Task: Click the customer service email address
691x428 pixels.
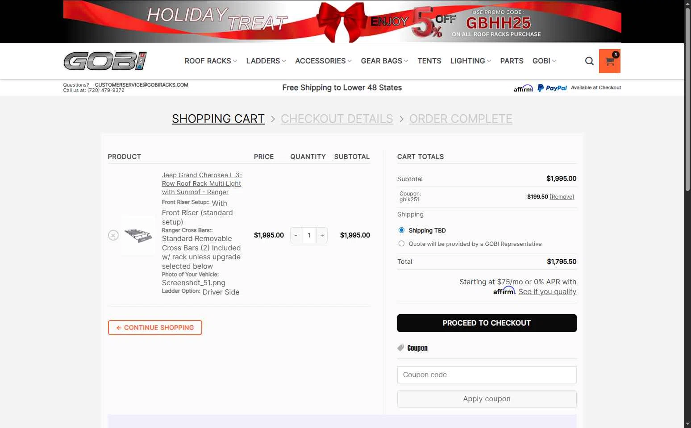Action: tap(142, 85)
